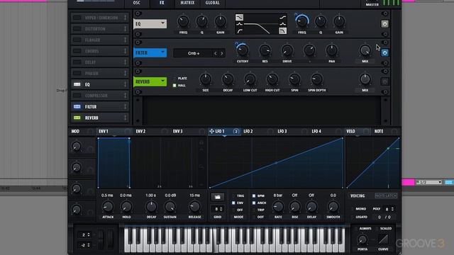The height and width of the screenshot is (255, 454).
Task: Click the LFO RATE knob
Action: (278, 206)
